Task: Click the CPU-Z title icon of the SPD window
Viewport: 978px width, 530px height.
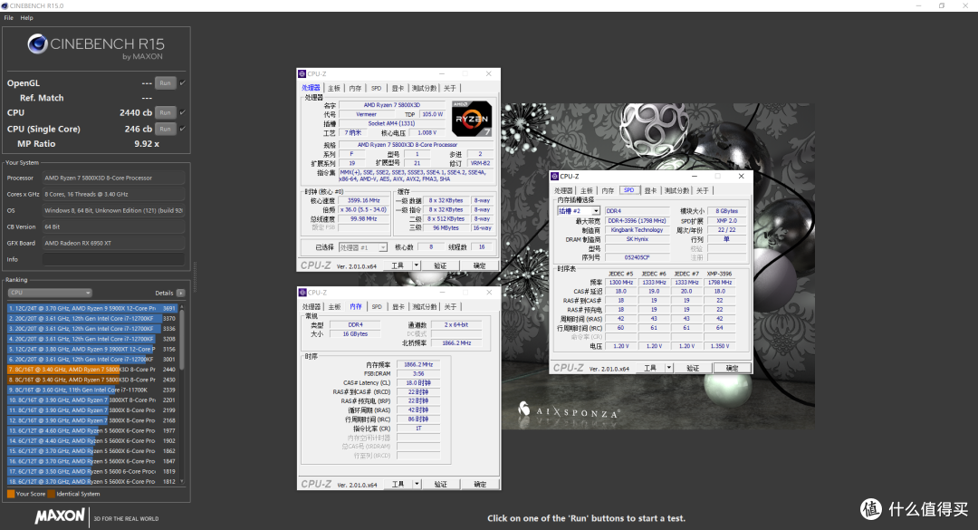Action: tap(554, 176)
